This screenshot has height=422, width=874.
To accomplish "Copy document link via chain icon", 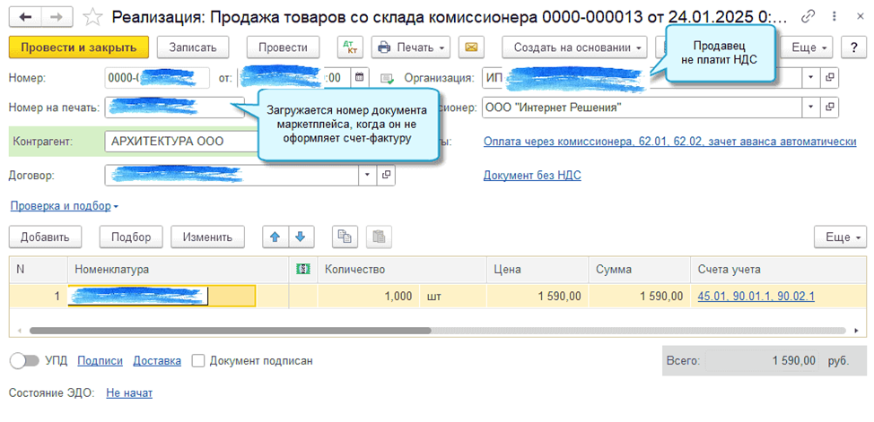I will (808, 17).
